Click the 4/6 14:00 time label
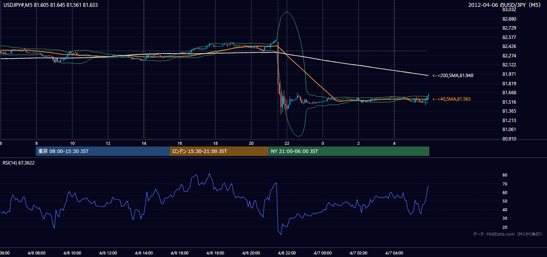The height and width of the screenshot is (257, 547). (x=144, y=253)
